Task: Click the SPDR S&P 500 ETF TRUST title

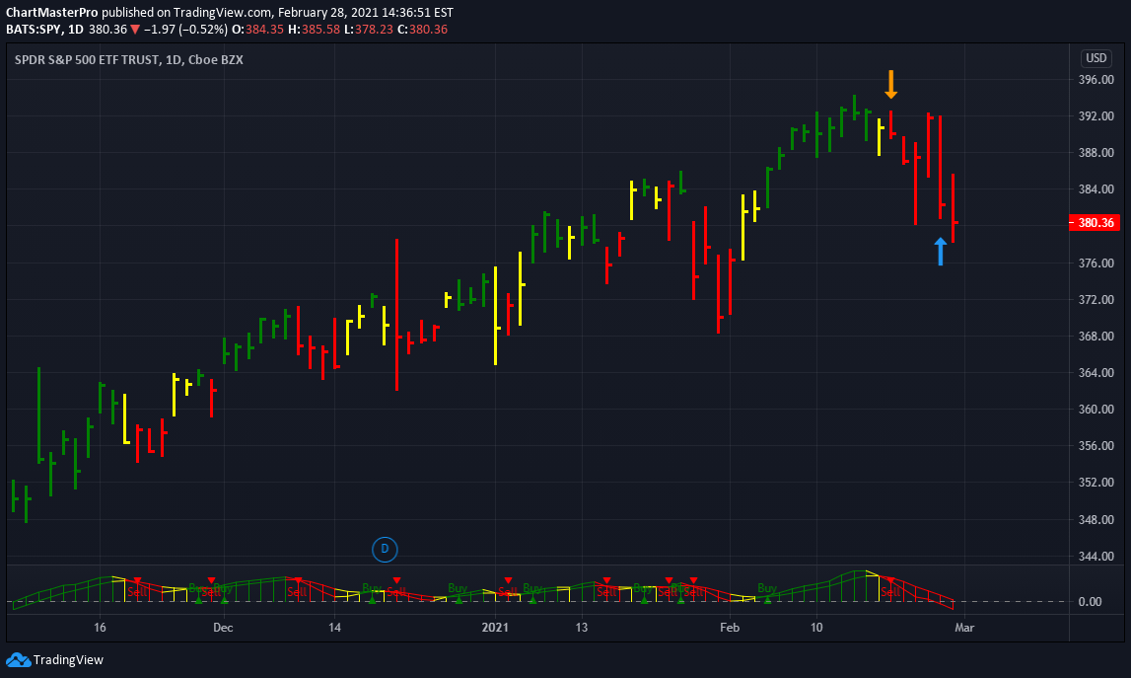Action: coord(88,59)
